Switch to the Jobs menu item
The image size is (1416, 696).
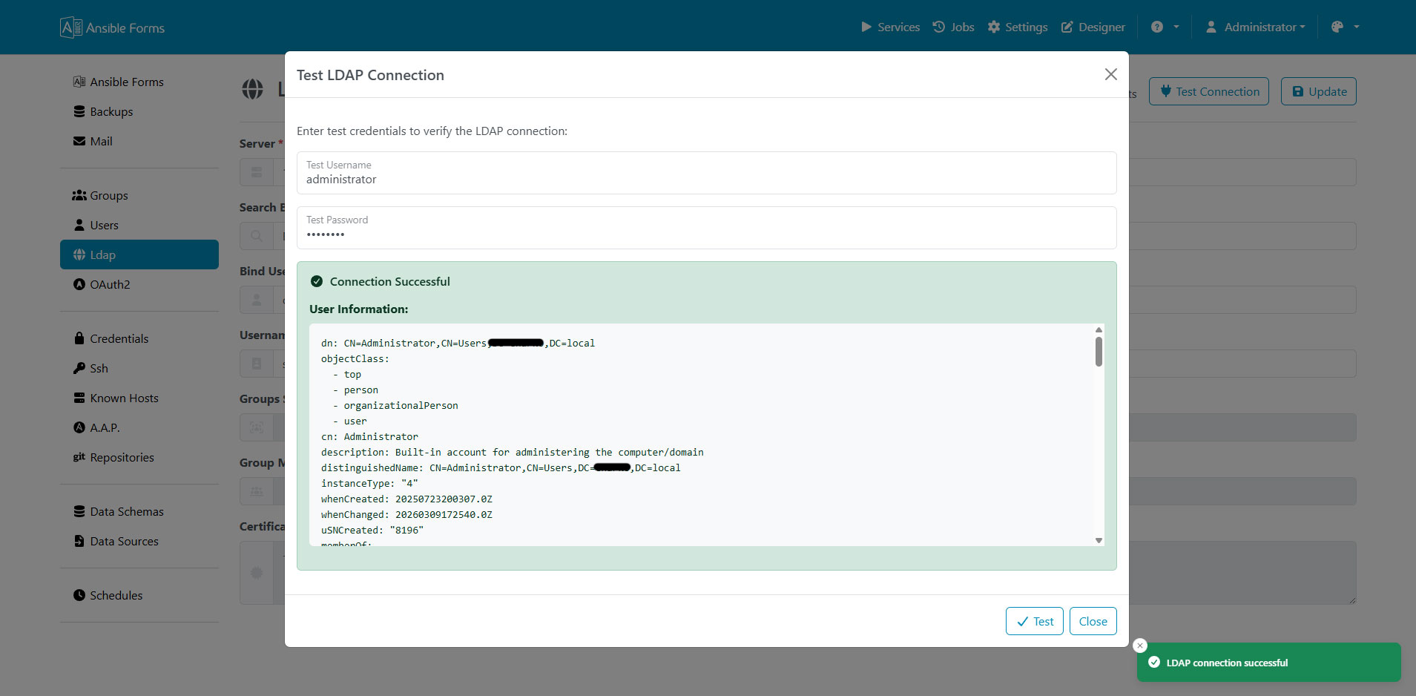[x=953, y=27]
